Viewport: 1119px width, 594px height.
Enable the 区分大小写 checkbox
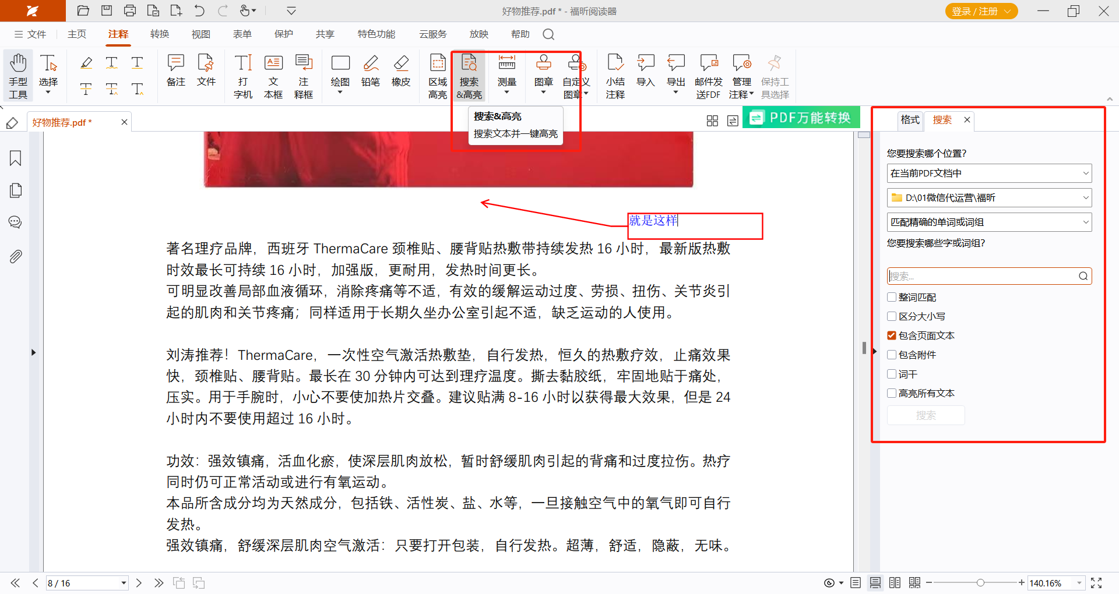892,316
